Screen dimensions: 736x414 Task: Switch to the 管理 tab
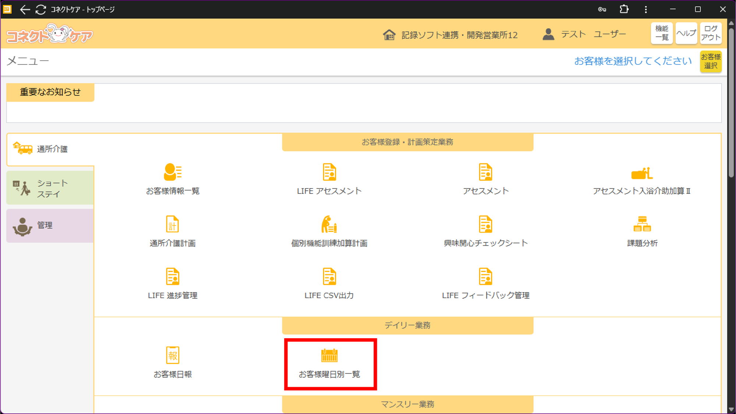coord(50,226)
